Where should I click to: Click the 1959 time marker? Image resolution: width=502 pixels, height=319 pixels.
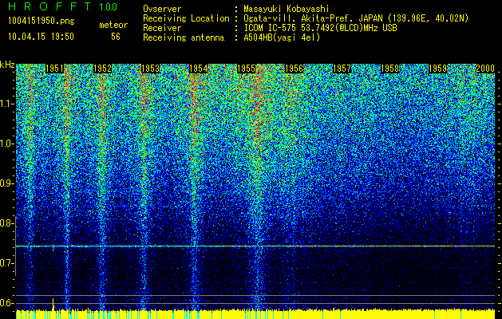click(437, 69)
